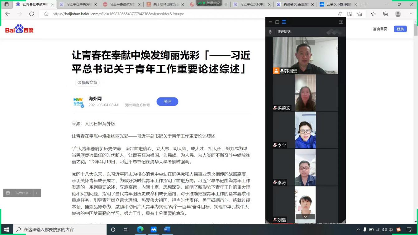Switch meeting panel to single-speaker view

277,22
